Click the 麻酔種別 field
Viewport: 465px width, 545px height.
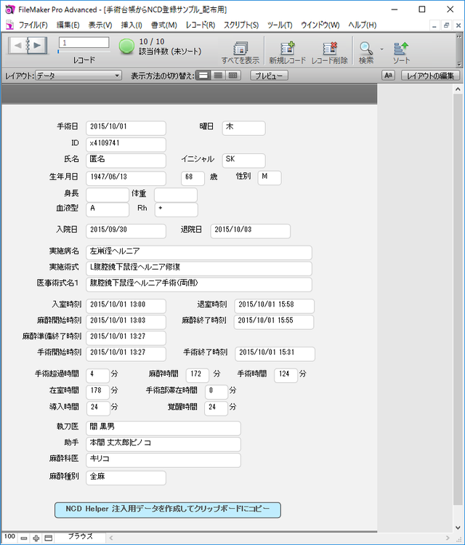[126, 478]
